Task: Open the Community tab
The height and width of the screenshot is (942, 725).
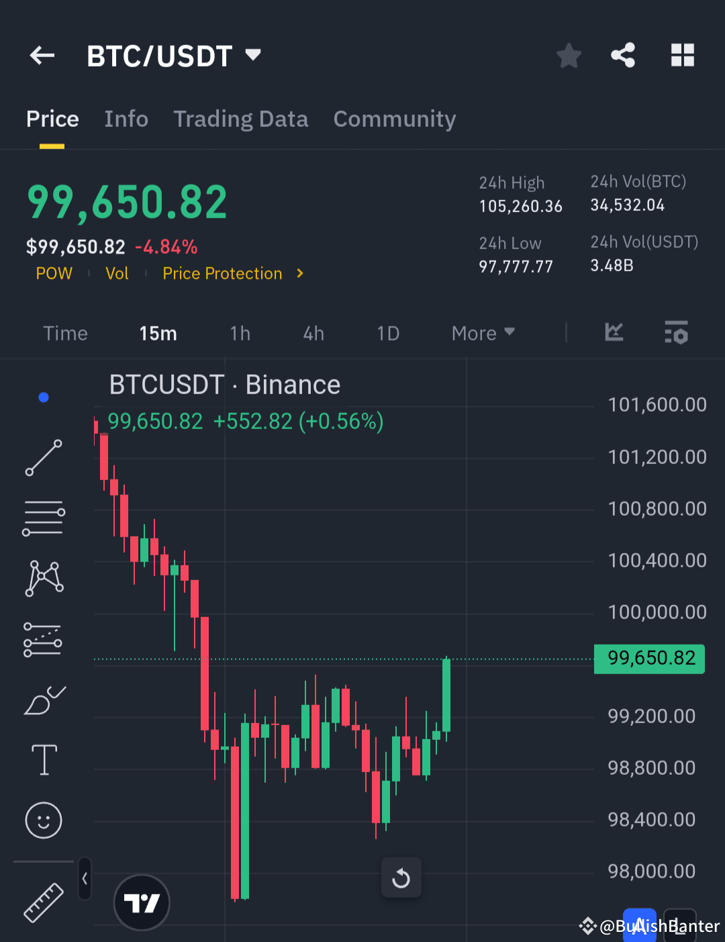Action: (395, 119)
